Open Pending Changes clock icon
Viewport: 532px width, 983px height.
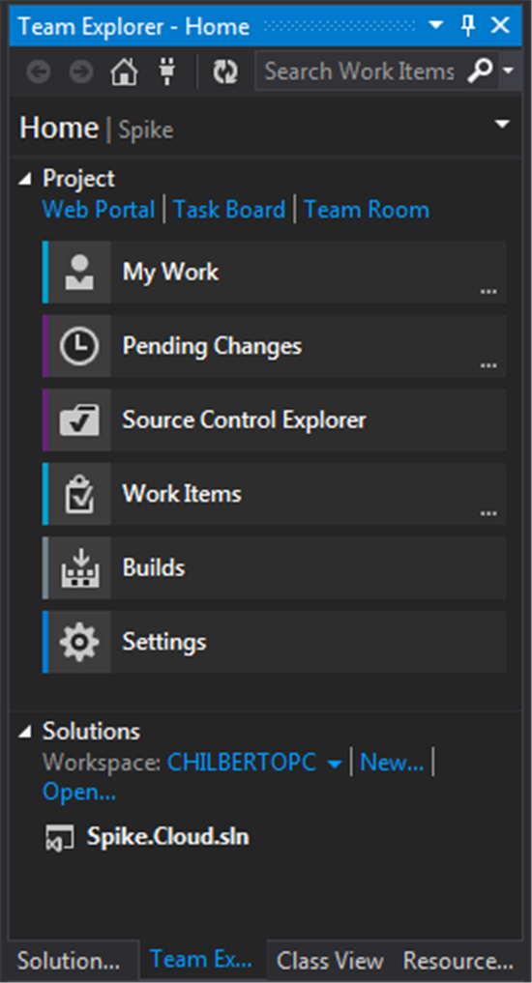(79, 346)
